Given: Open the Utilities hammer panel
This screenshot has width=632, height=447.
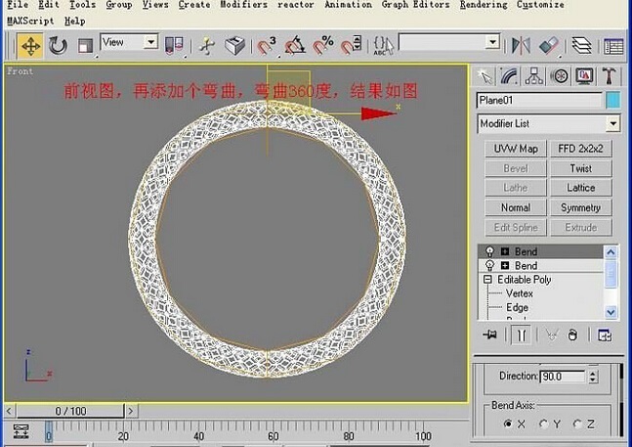Looking at the screenshot, I should pos(609,76).
